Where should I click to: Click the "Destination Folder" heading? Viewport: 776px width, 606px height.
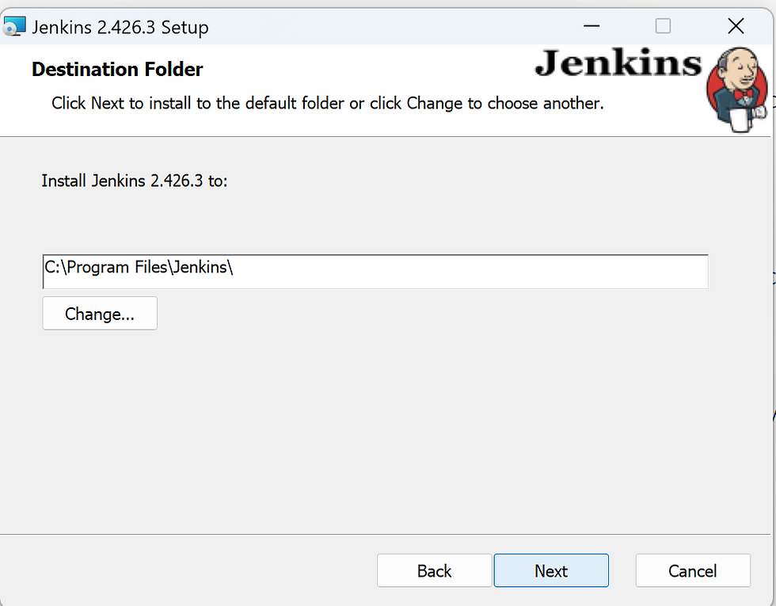point(117,70)
